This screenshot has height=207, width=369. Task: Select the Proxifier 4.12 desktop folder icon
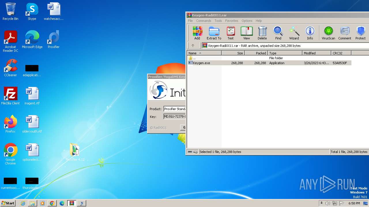coord(75,153)
